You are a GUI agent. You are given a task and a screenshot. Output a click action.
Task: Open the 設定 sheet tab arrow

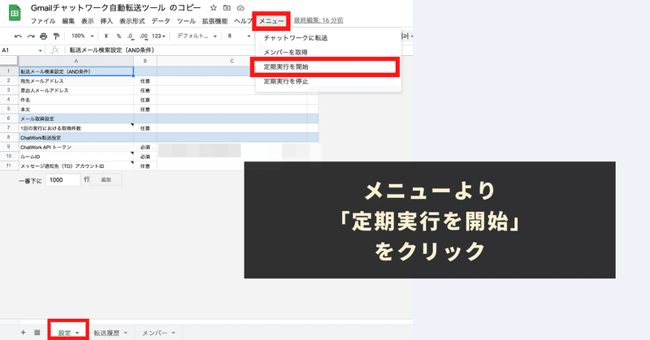pyautogui.click(x=77, y=333)
